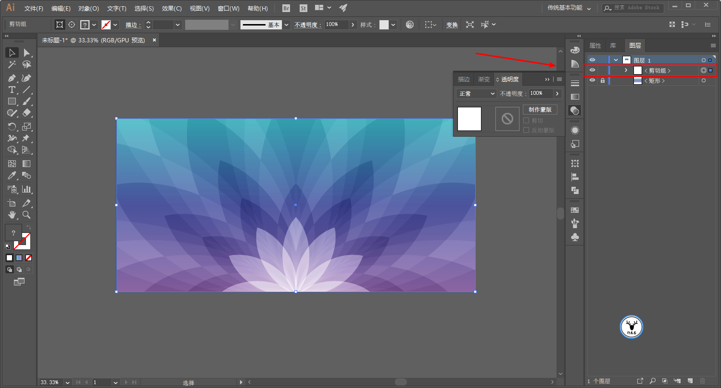Switch to the 描边 panel tab

point(464,79)
